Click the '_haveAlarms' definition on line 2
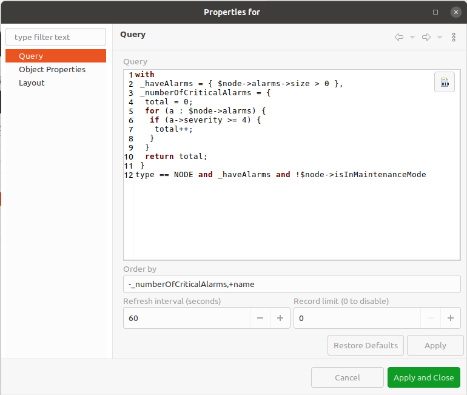Screen dimensions: 467x395 [x=167, y=84]
